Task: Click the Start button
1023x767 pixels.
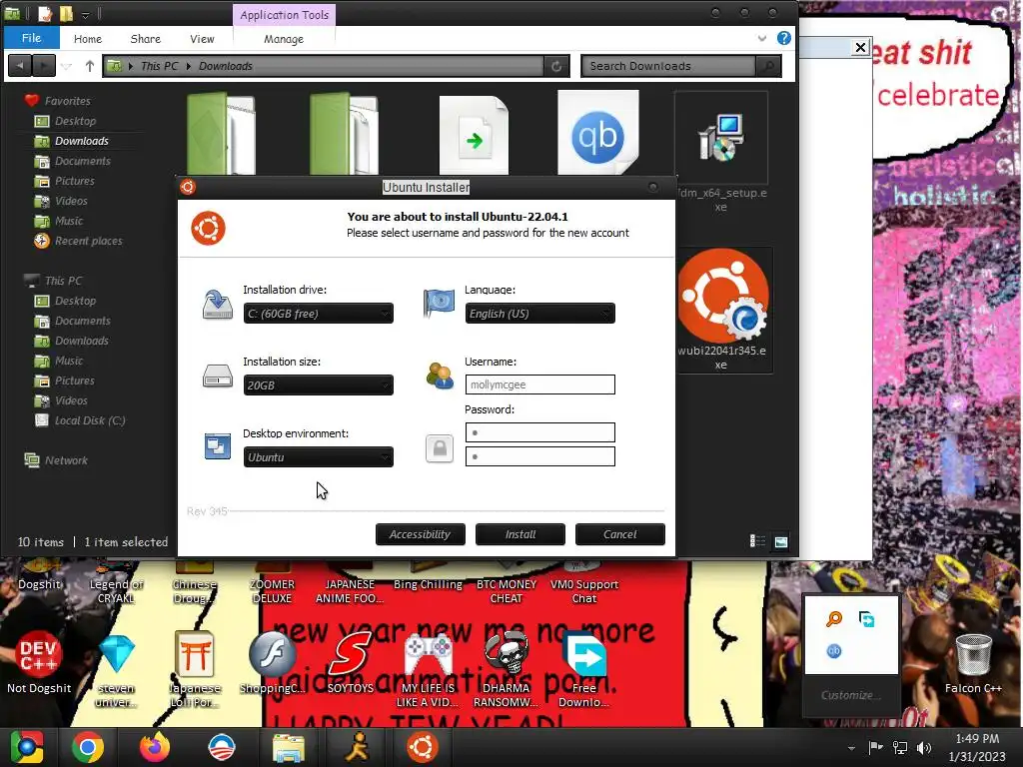Action: (x=26, y=747)
